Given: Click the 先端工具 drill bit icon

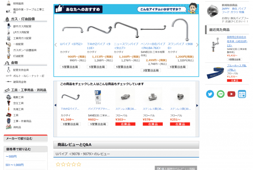Looking at the screenshot, I should coord(9,109).
